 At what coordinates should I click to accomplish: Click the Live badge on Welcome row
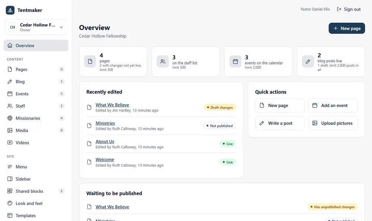click(x=228, y=162)
